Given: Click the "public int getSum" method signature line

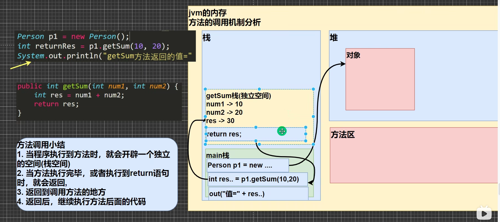Looking at the screenshot, I should click(x=98, y=86).
